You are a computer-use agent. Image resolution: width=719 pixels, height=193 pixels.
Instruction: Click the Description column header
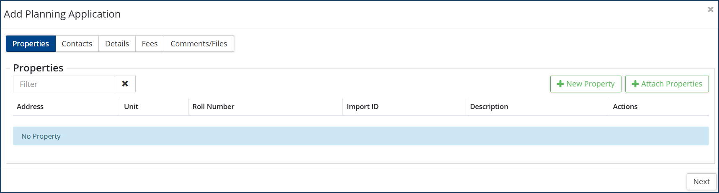click(x=489, y=107)
